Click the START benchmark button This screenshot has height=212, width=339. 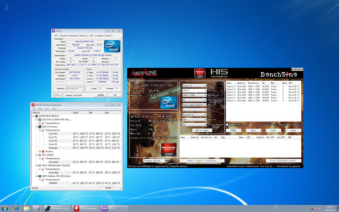click(233, 131)
